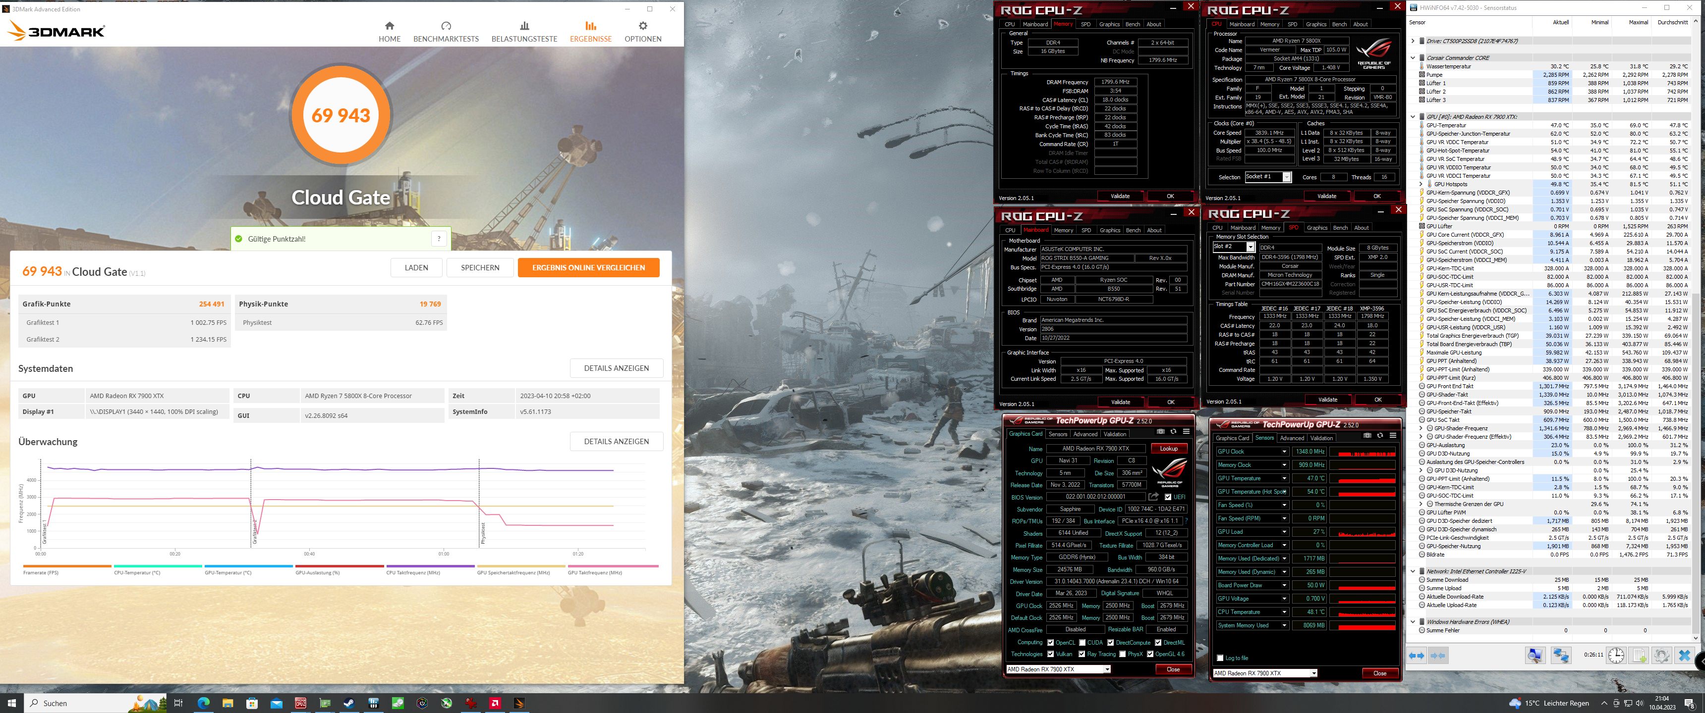
Task: Switch to Advanced tab in GPU-Z Sensors window
Action: click(x=1291, y=438)
